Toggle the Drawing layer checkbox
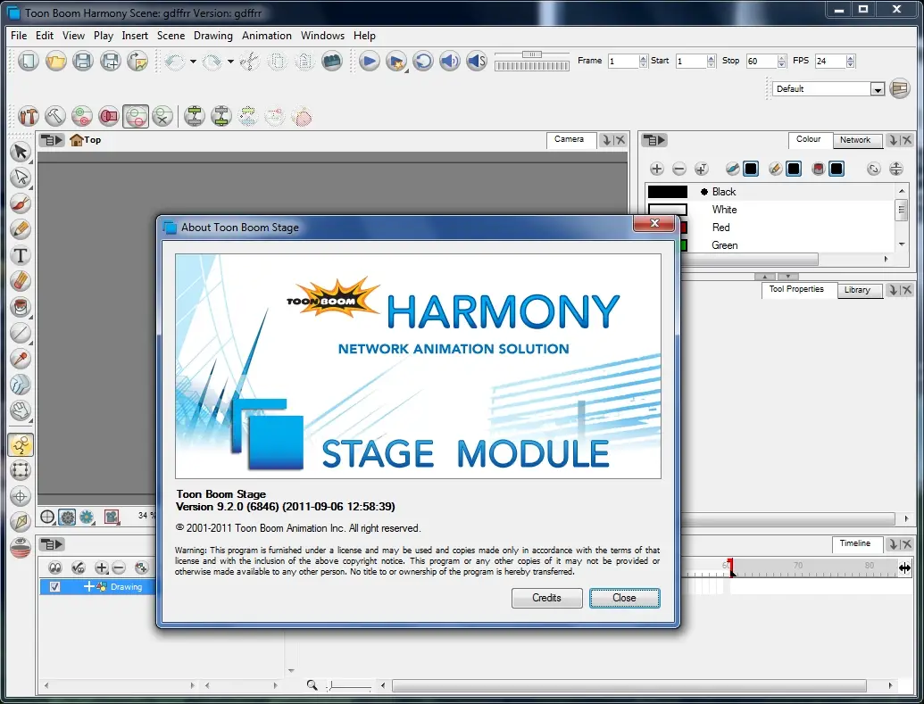Image resolution: width=924 pixels, height=704 pixels. [x=54, y=587]
